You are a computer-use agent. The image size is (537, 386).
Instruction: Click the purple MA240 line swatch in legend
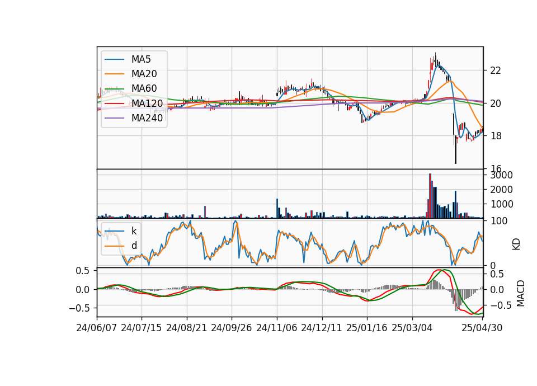coord(114,118)
